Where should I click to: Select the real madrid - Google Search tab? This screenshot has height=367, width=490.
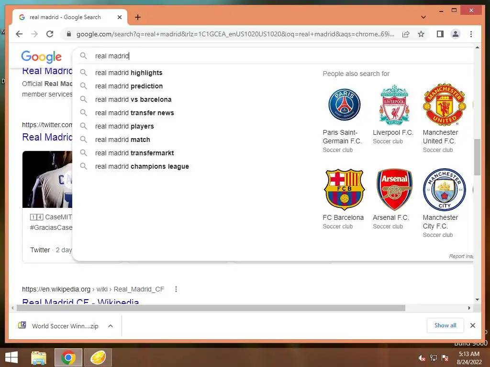coord(69,17)
